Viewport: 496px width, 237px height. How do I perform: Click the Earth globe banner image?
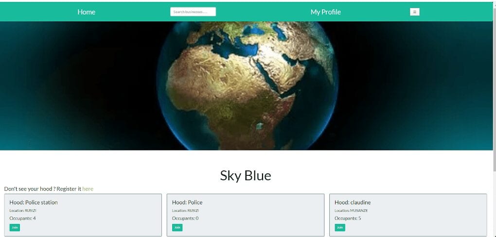point(248,85)
